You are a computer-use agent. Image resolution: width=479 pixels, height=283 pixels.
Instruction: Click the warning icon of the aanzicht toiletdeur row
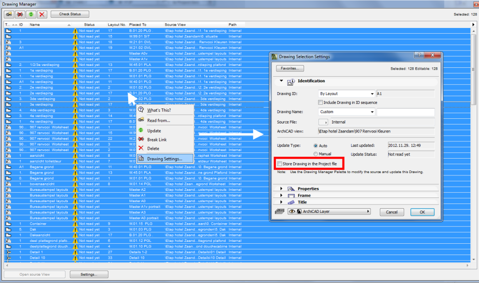point(75,161)
